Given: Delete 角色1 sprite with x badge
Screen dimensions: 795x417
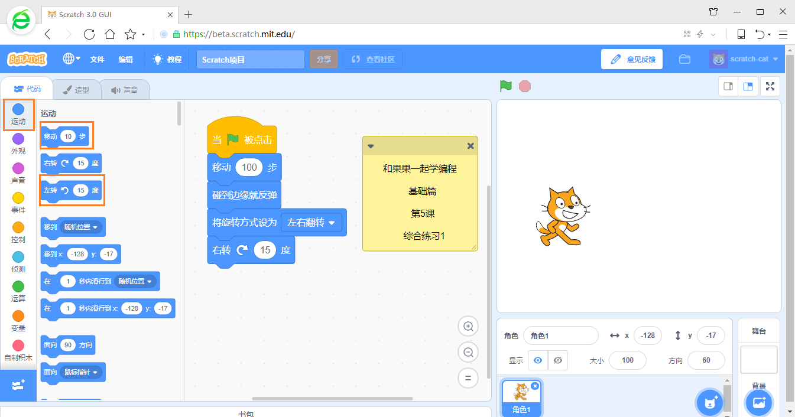Looking at the screenshot, I should [535, 386].
